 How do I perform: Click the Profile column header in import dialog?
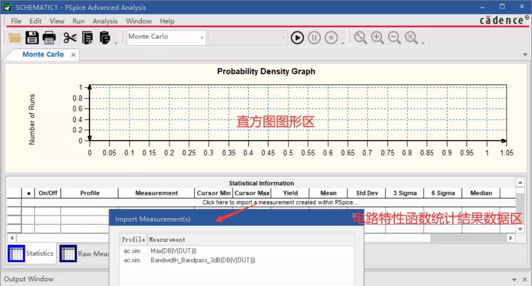133,240
